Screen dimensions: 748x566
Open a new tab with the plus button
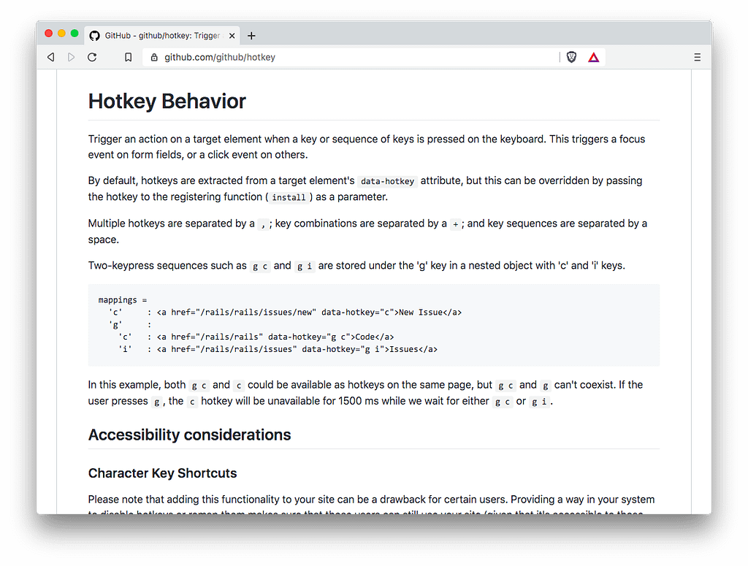(251, 35)
